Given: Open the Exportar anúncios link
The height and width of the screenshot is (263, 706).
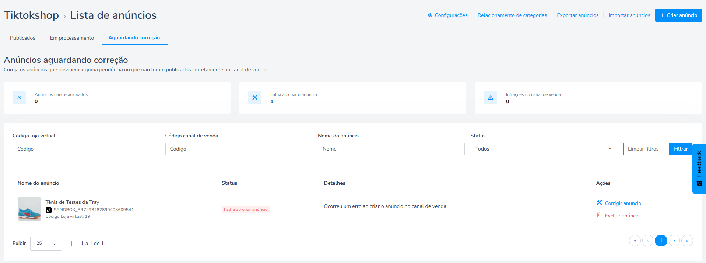Looking at the screenshot, I should (x=577, y=15).
